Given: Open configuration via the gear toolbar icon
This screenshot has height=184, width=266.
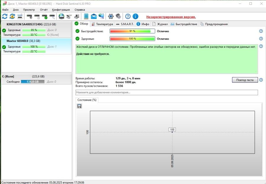Looking at the screenshot, I should click(x=111, y=16).
